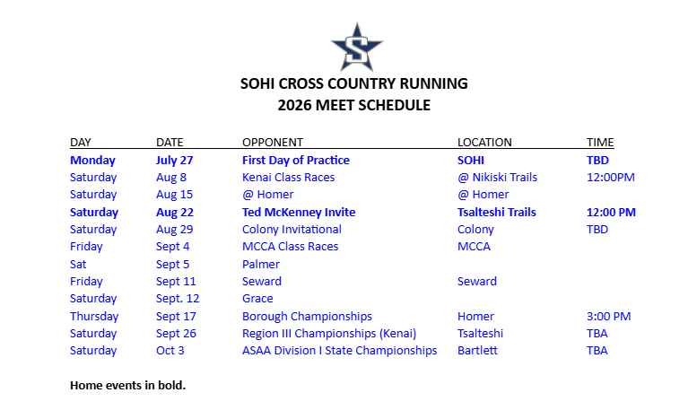Select the TIME column header
The width and height of the screenshot is (697, 419).
600,142
